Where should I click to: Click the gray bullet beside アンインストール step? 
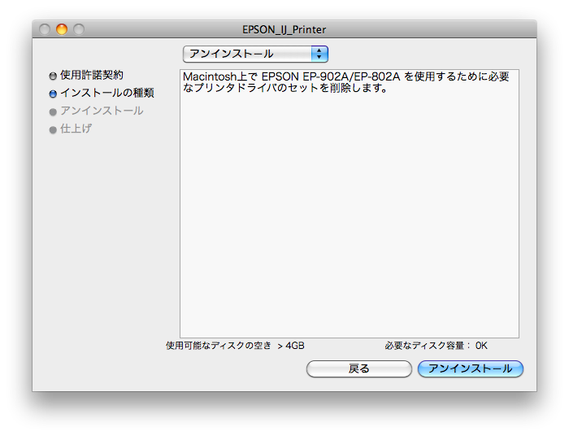[x=53, y=111]
